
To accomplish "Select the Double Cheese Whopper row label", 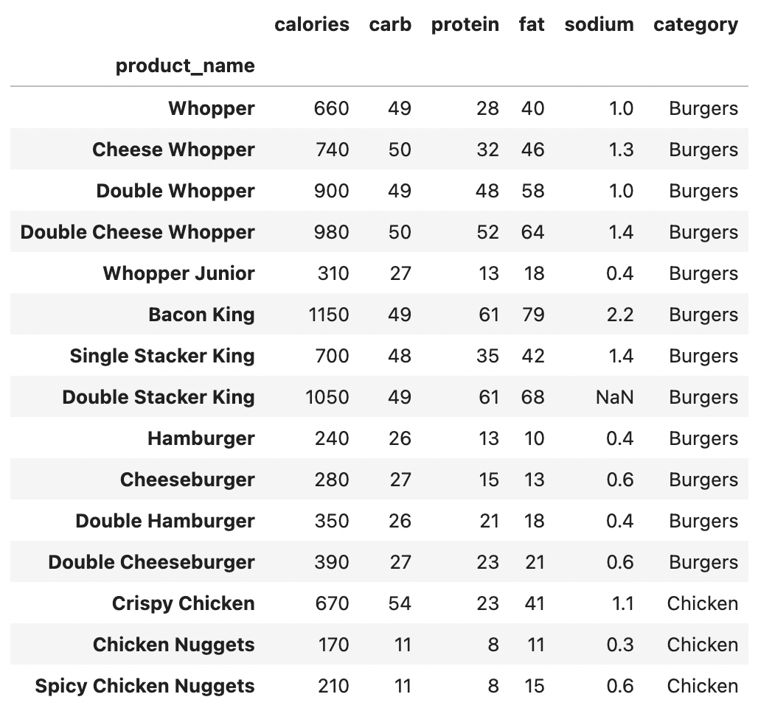I will point(137,232).
